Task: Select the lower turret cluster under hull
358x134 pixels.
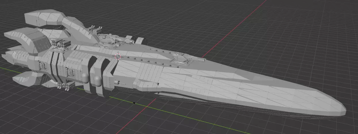Action: pyautogui.click(x=66, y=85)
